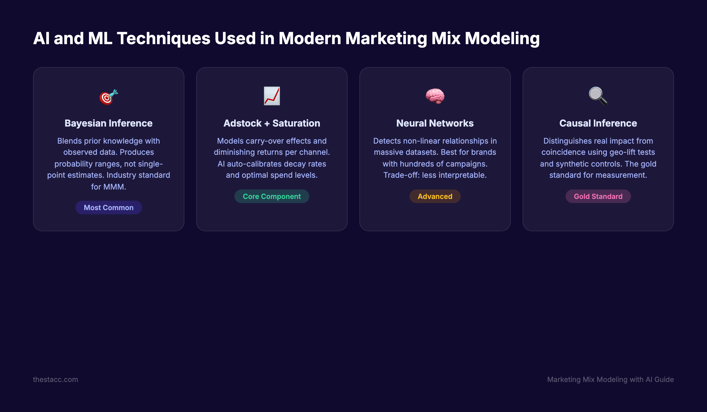Image resolution: width=707 pixels, height=412 pixels.
Task: Visit the thestacc.com link
Action: [x=55, y=379]
